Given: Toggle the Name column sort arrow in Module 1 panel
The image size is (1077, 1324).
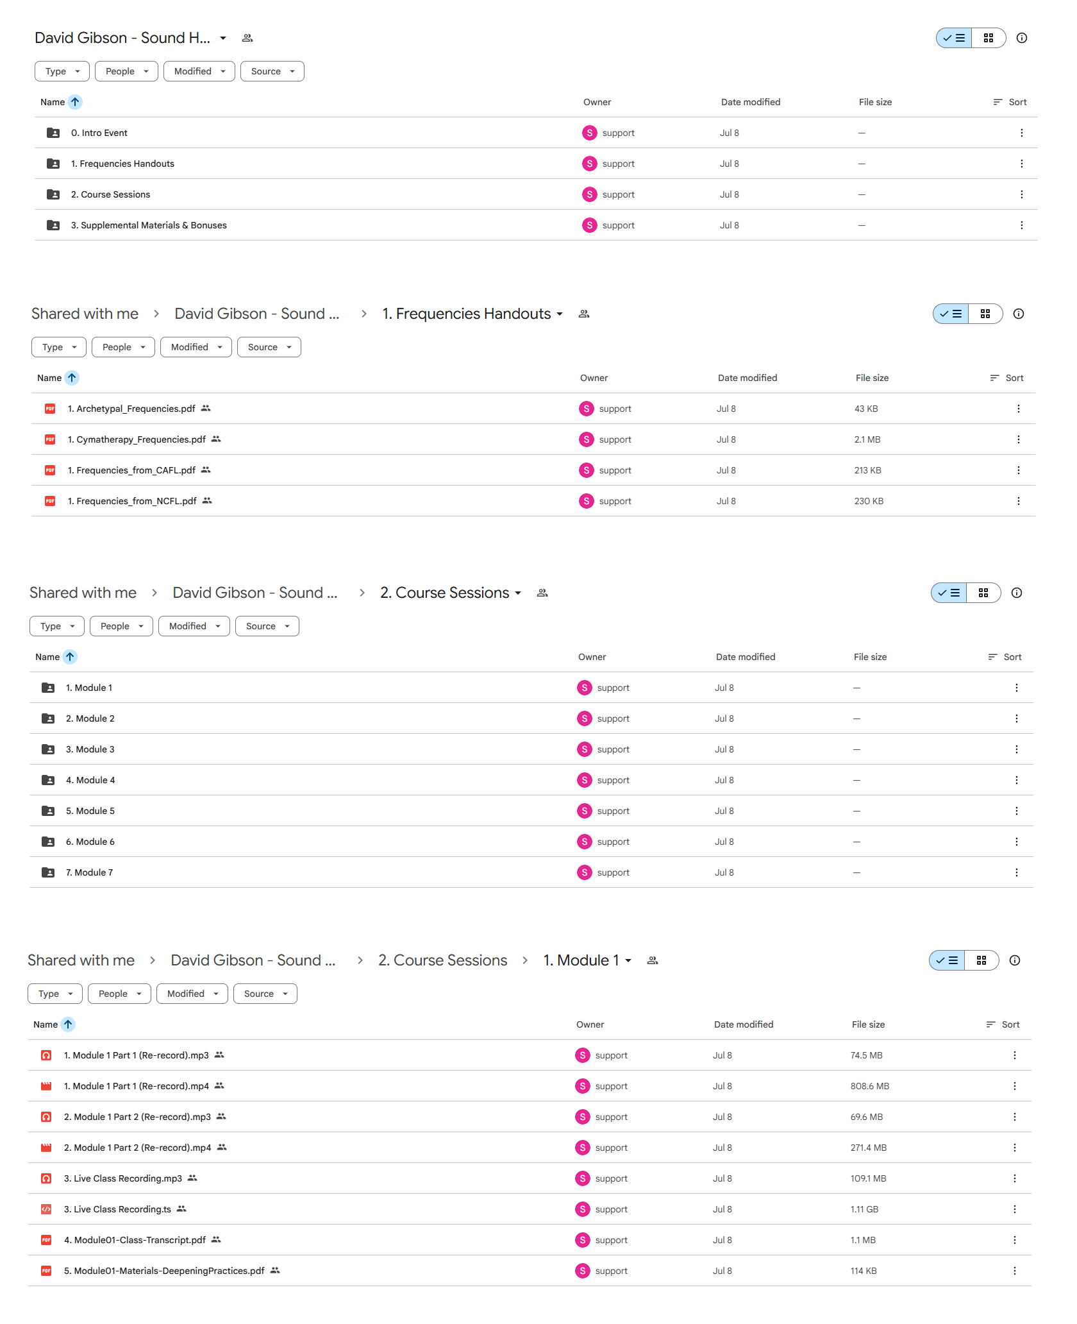Looking at the screenshot, I should tap(68, 1024).
